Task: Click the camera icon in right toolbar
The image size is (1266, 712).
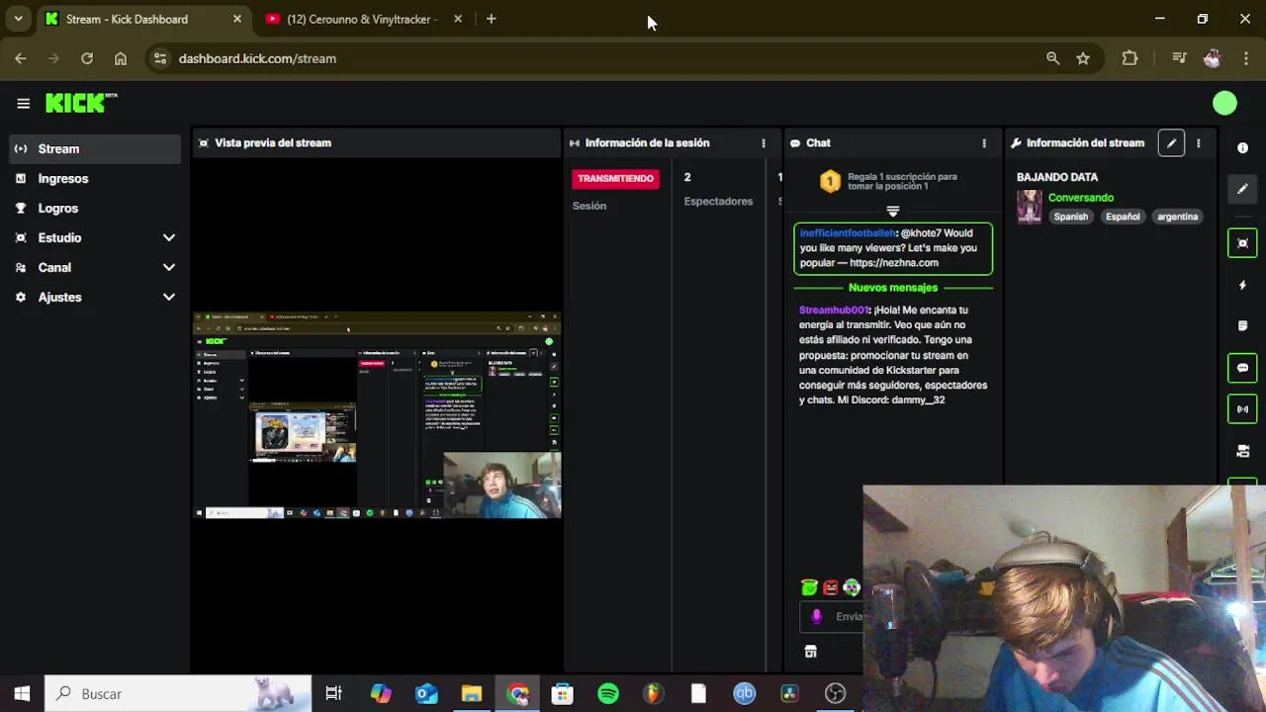Action: (1242, 451)
